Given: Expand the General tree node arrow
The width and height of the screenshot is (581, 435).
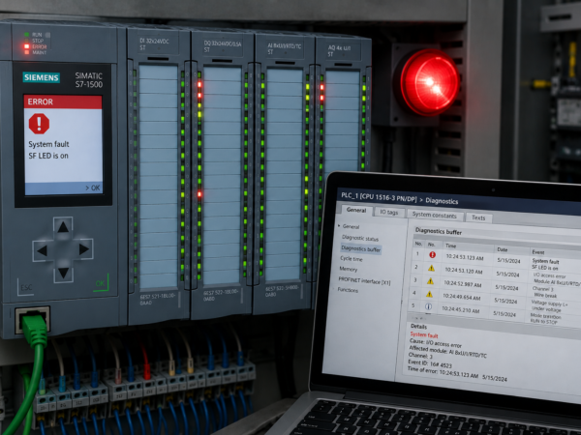Looking at the screenshot, I should coord(339,225).
